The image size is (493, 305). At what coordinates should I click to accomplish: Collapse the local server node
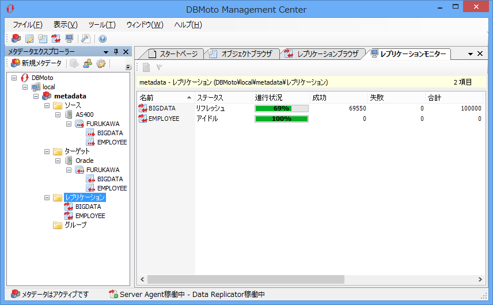25,87
